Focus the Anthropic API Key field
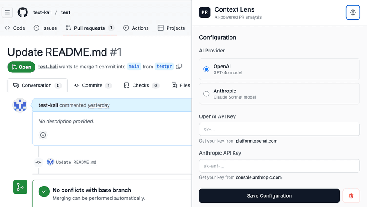This screenshot has height=207, width=367. (279, 166)
